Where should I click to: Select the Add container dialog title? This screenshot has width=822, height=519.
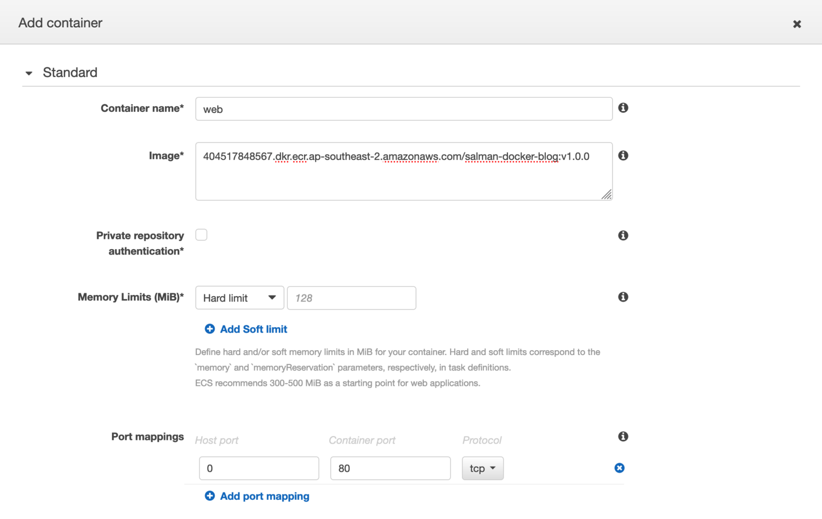click(60, 23)
